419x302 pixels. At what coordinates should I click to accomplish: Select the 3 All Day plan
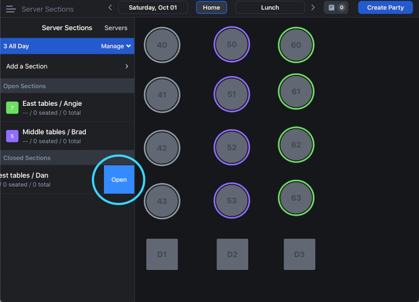(16, 46)
